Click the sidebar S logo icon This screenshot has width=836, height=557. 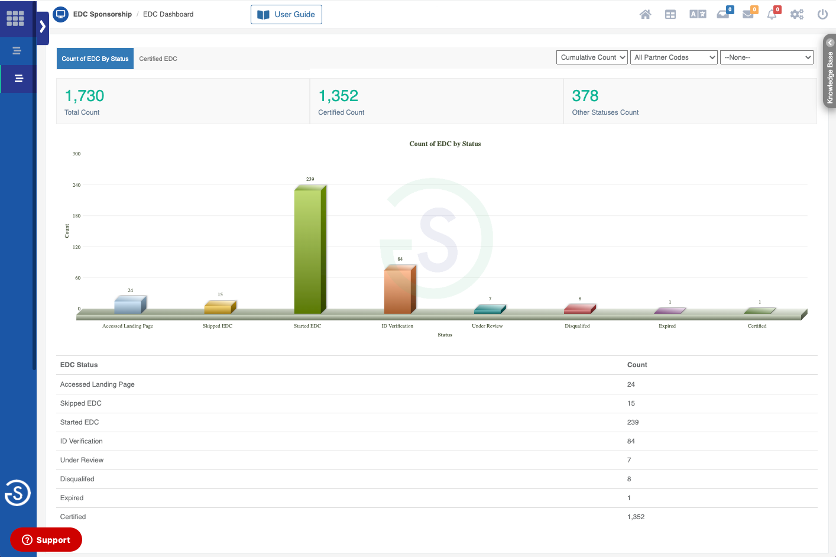tap(18, 493)
